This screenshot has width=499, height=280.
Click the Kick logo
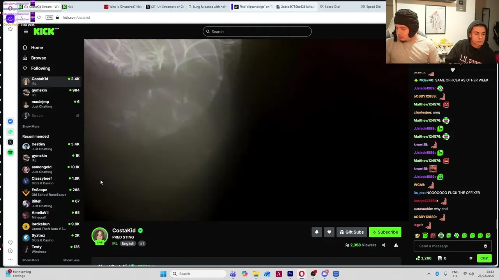[x=46, y=31]
